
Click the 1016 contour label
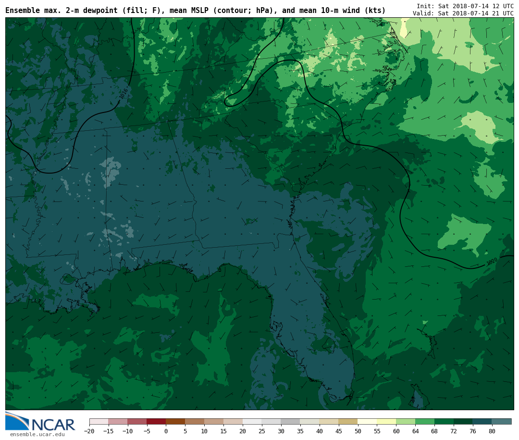pyautogui.click(x=124, y=93)
